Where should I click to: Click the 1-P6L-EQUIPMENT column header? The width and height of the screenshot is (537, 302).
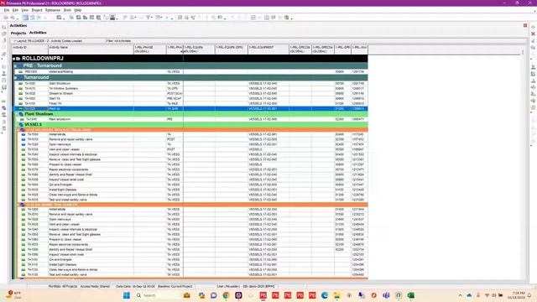268,49
